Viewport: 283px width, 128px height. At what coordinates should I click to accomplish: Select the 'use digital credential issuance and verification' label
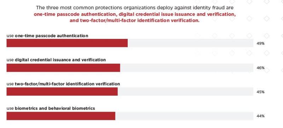click(x=56, y=60)
